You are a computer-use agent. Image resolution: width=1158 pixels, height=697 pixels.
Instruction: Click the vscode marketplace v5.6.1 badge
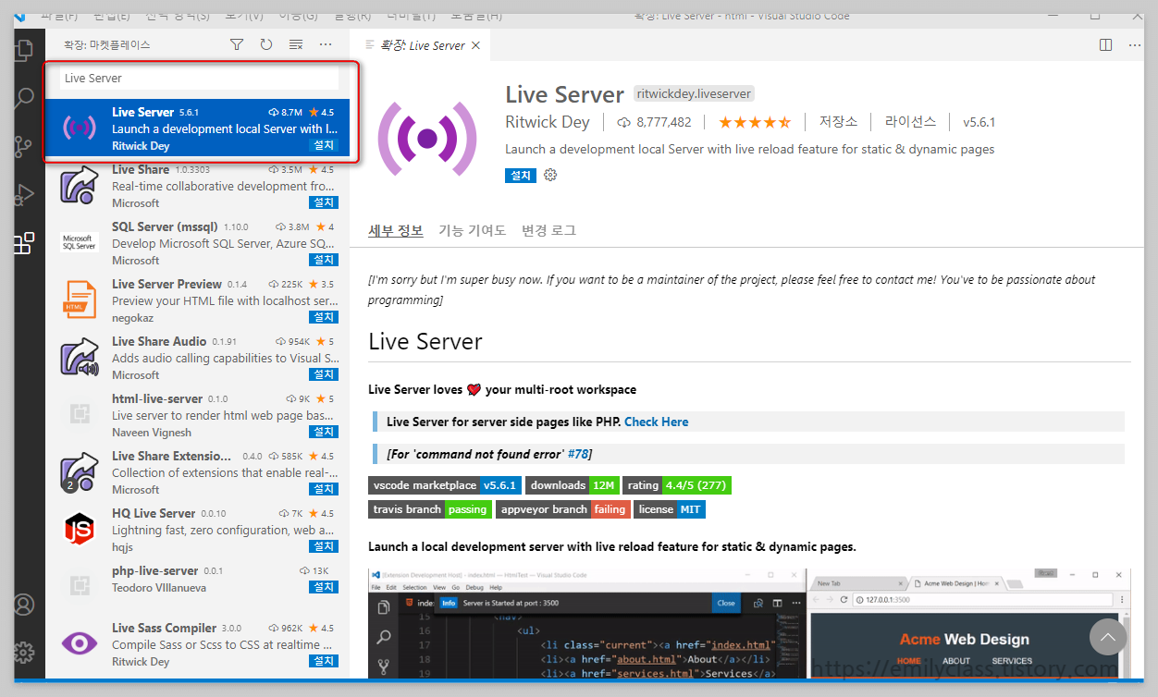[445, 485]
